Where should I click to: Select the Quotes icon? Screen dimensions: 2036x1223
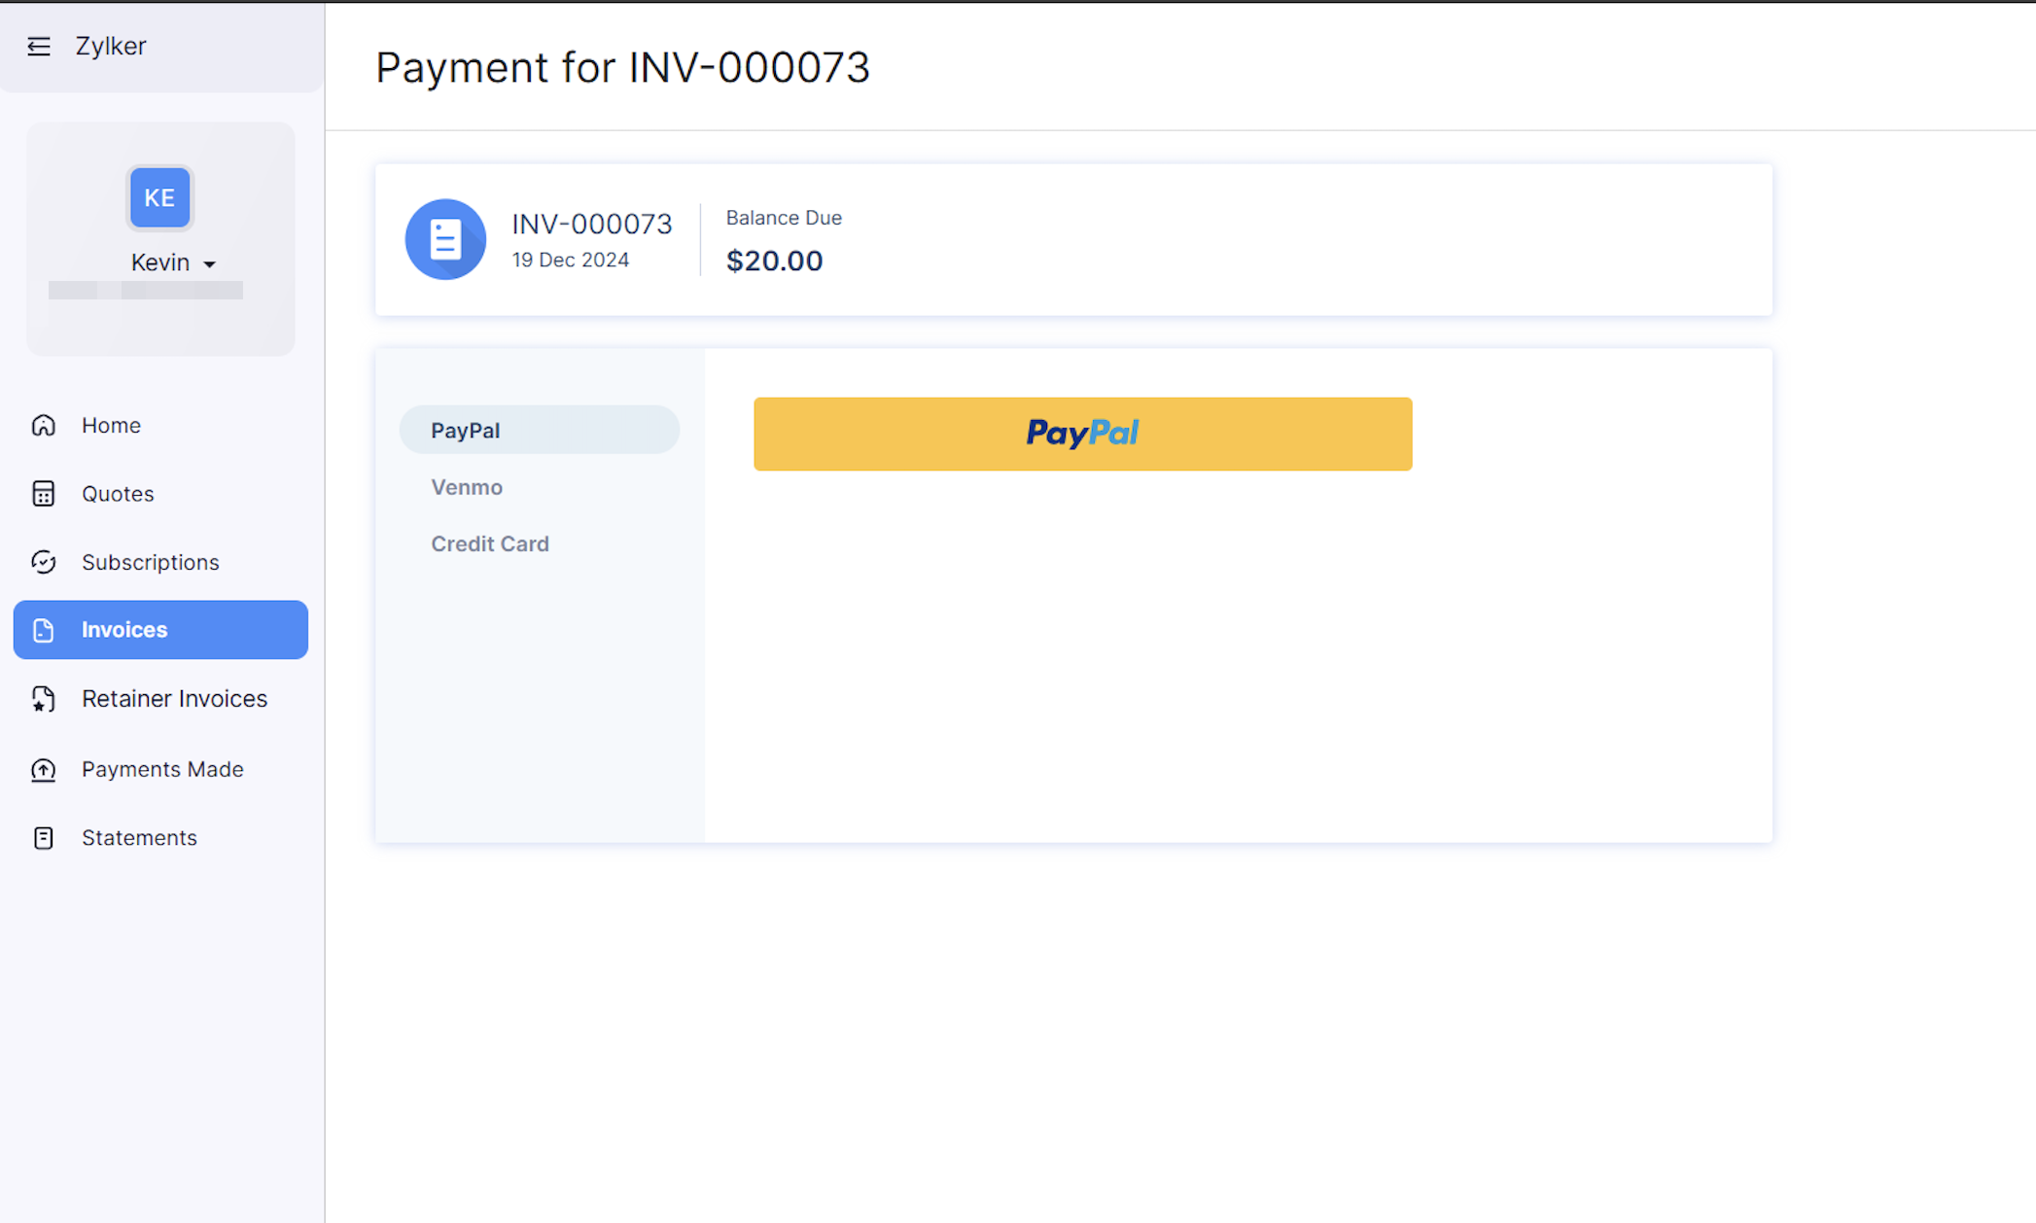coord(44,494)
